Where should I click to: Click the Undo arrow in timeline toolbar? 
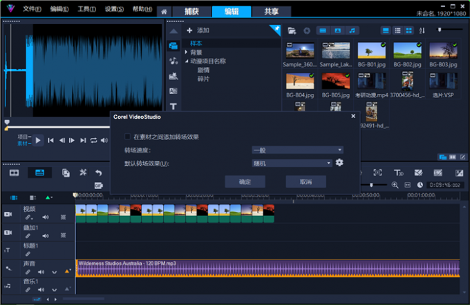99,173
